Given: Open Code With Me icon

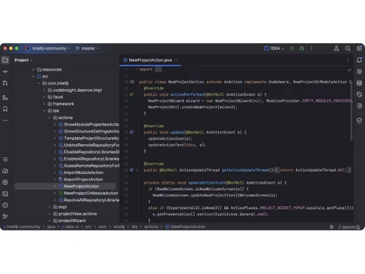Looking at the screenshot, I should [x=337, y=48].
